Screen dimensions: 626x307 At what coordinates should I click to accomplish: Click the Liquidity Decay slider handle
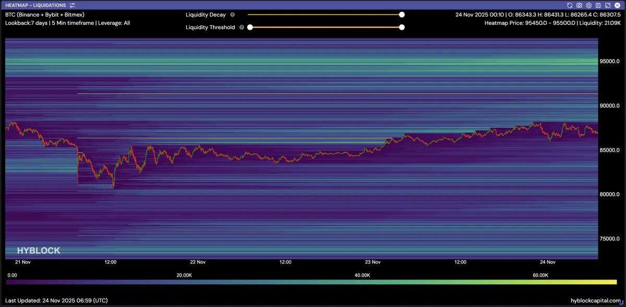(402, 15)
